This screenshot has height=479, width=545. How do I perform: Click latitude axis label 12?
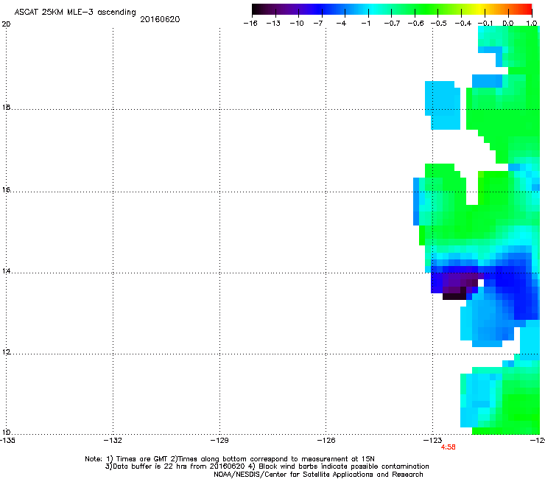6,352
